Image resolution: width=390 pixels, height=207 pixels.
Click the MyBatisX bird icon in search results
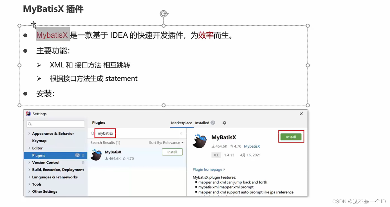96,155
